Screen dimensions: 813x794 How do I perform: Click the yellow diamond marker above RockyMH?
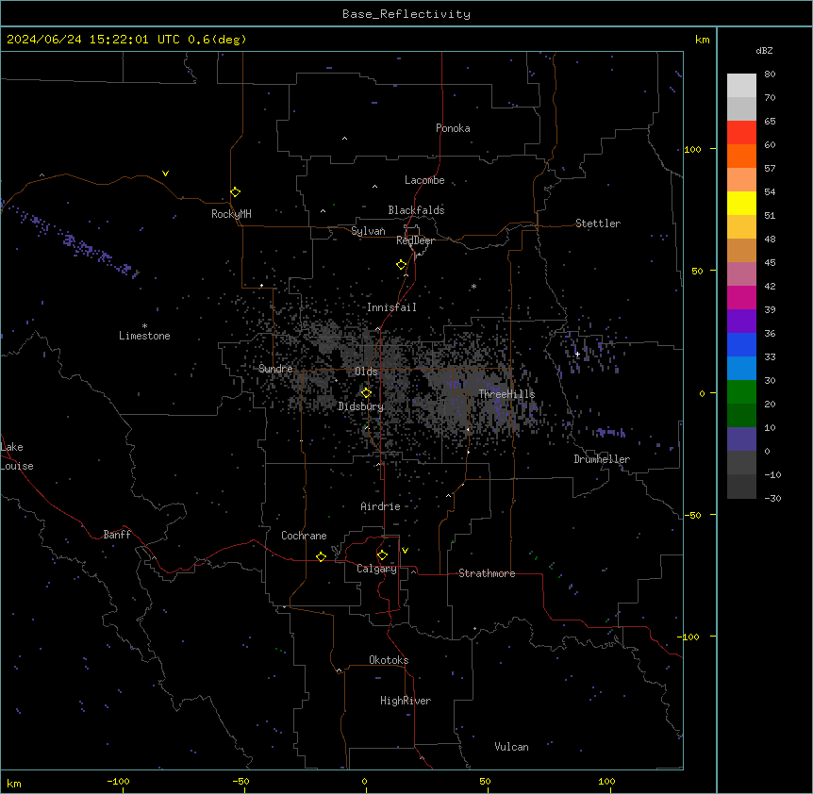pos(236,192)
